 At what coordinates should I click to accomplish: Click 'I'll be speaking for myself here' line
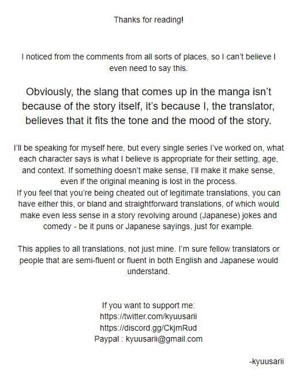(x=148, y=148)
